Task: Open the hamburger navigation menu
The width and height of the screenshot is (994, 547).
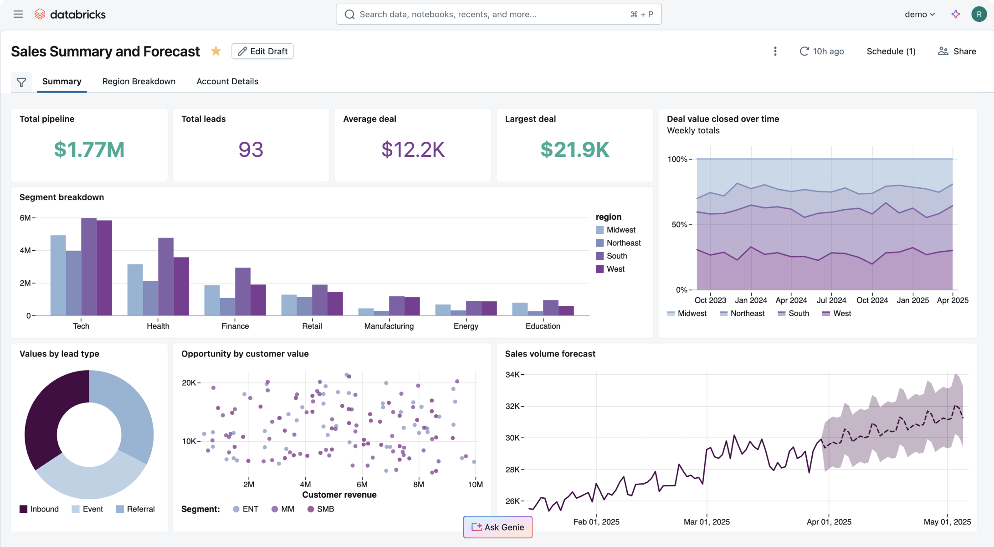Action: click(18, 14)
